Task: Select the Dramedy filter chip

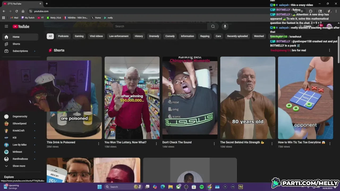Action: point(154,36)
